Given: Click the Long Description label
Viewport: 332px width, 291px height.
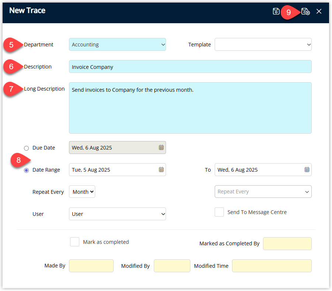Looking at the screenshot, I should (x=44, y=89).
